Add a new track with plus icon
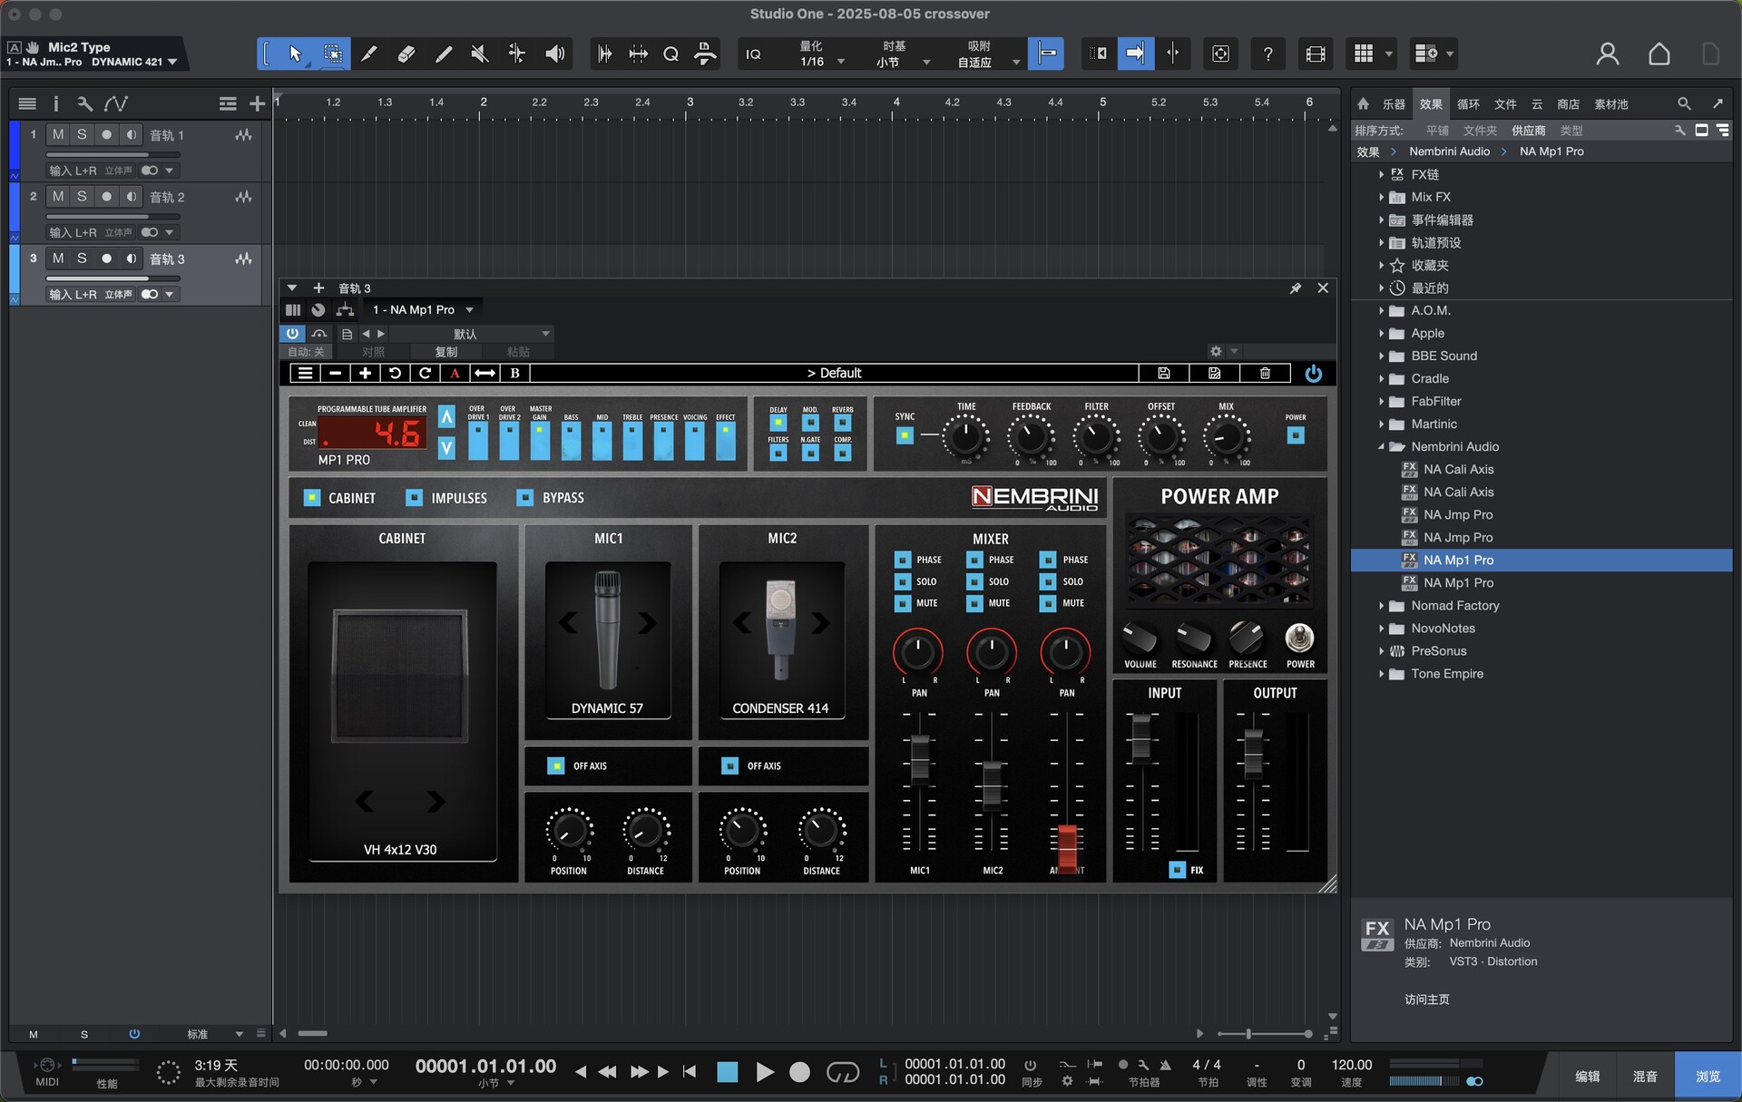This screenshot has height=1102, width=1742. [x=258, y=104]
